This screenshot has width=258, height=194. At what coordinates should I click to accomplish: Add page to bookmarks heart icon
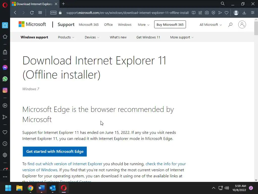[x=227, y=13]
